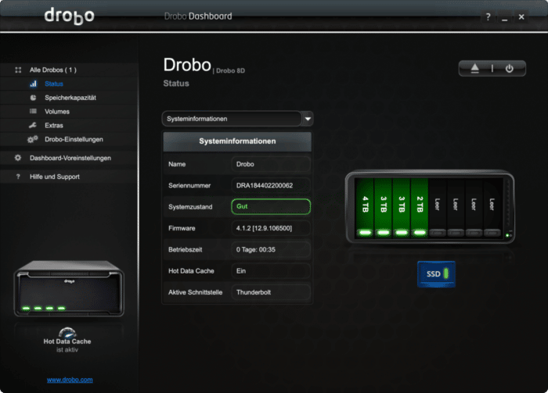This screenshot has height=393, width=548.
Task: Open the Status menu item
Action: tap(54, 84)
